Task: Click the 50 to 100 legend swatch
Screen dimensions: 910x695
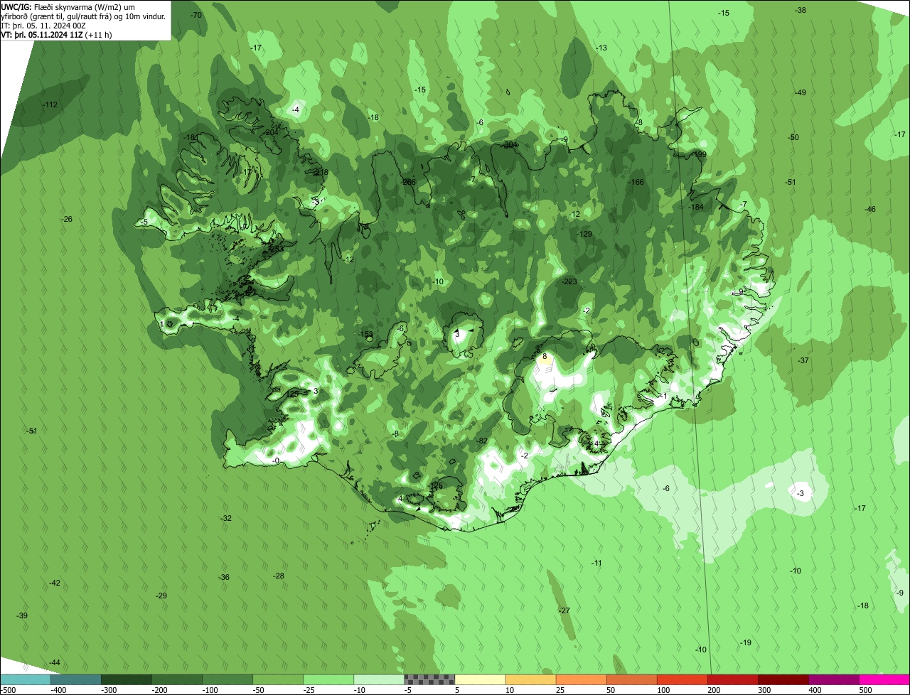Action: (x=631, y=679)
